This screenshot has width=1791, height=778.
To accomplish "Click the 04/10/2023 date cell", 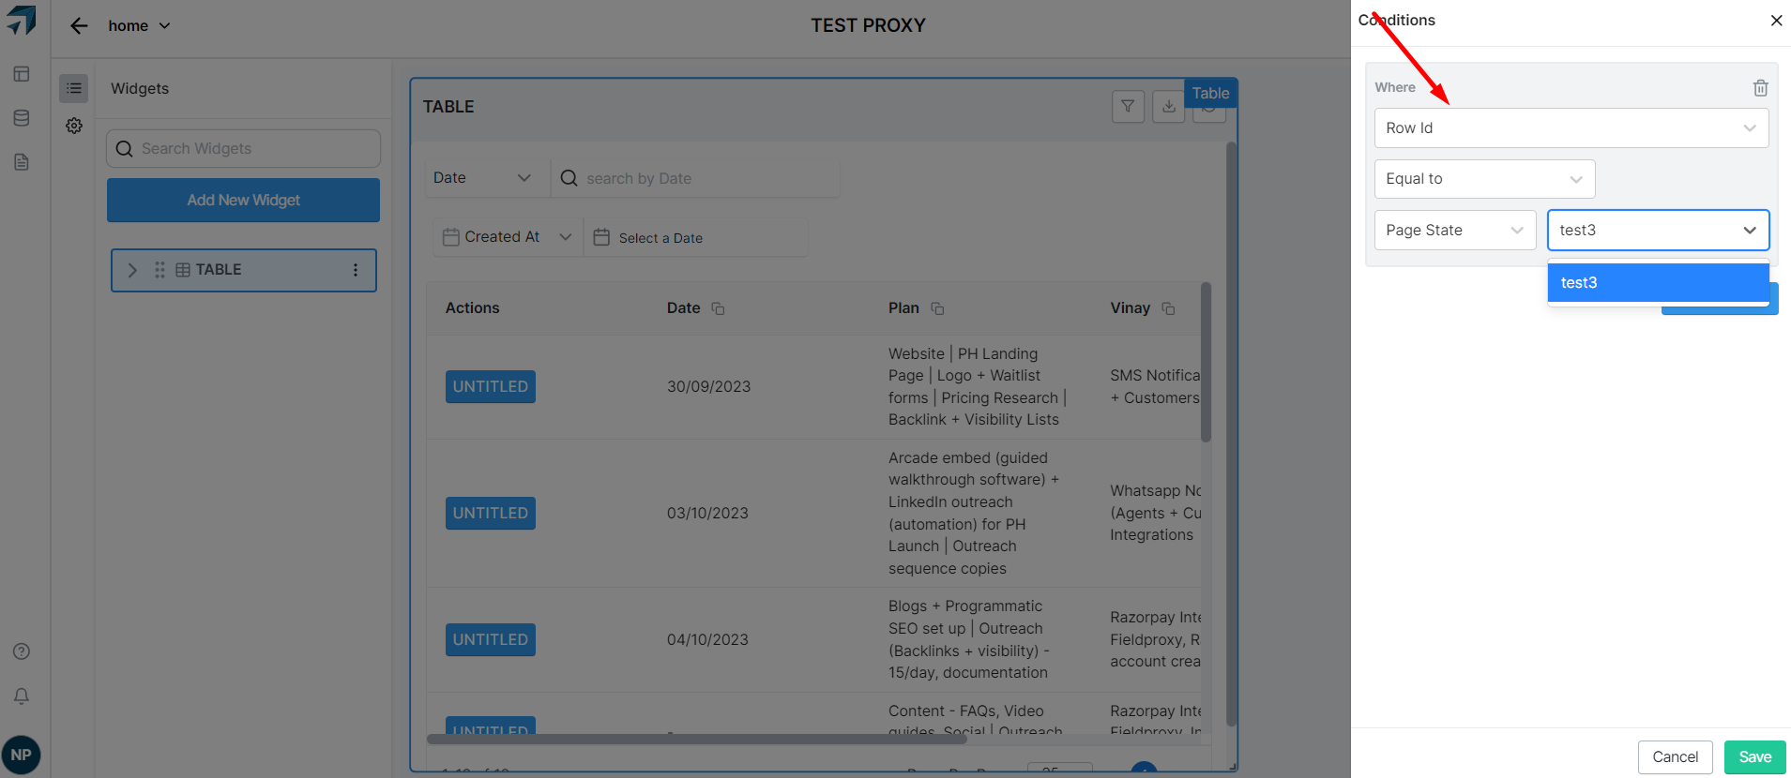I will (x=707, y=640).
